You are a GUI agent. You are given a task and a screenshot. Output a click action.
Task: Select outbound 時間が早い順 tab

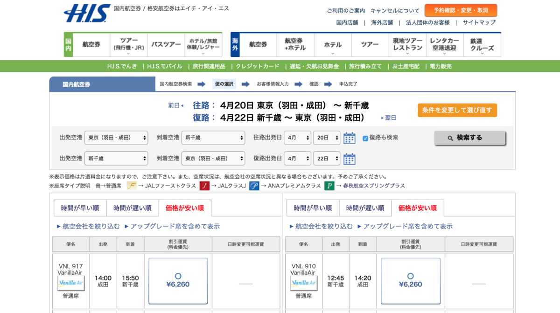(x=80, y=208)
